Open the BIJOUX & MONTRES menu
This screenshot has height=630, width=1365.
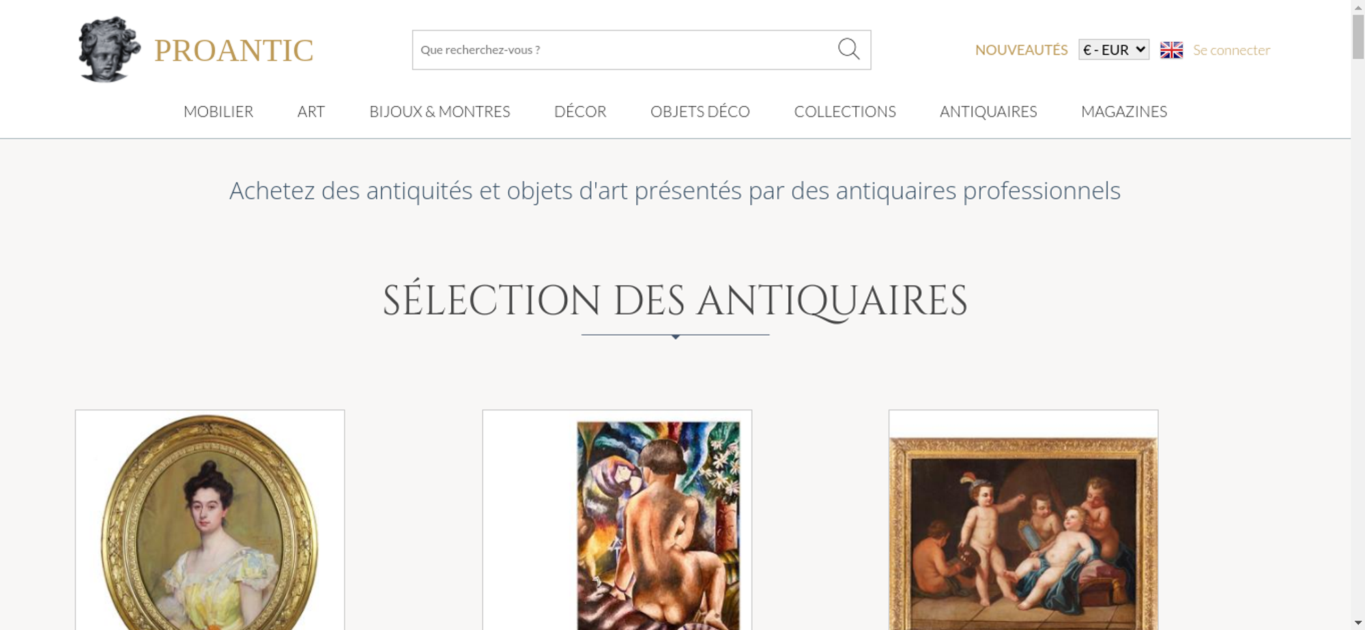[440, 111]
